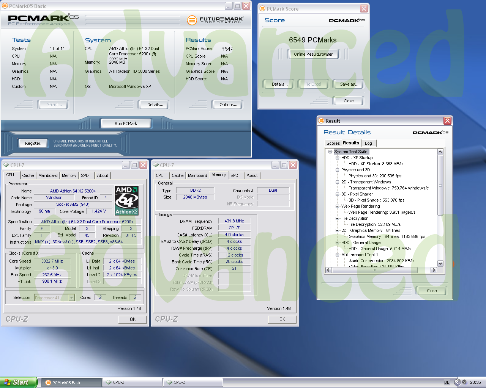The width and height of the screenshot is (486, 388).
Task: Click Details in PCMark Score window
Action: tap(279, 84)
